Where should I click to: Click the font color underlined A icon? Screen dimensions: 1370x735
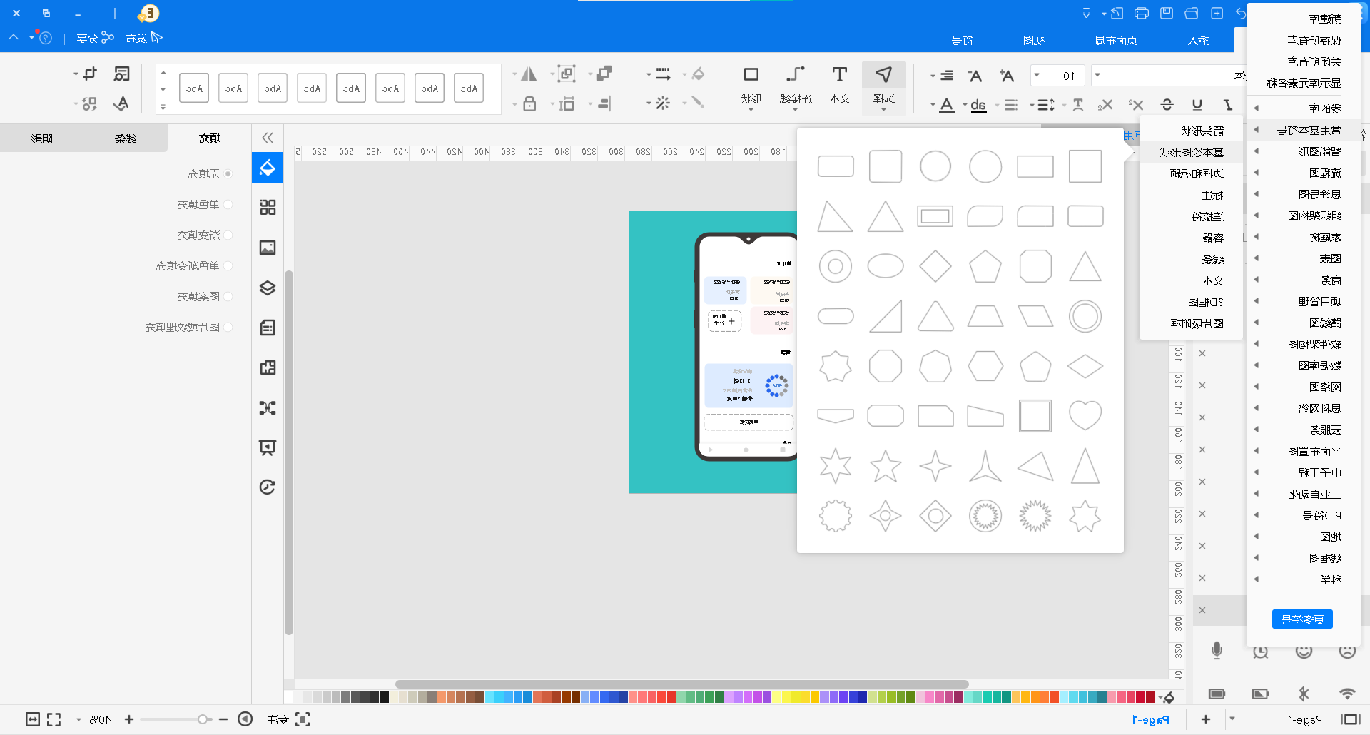[947, 106]
